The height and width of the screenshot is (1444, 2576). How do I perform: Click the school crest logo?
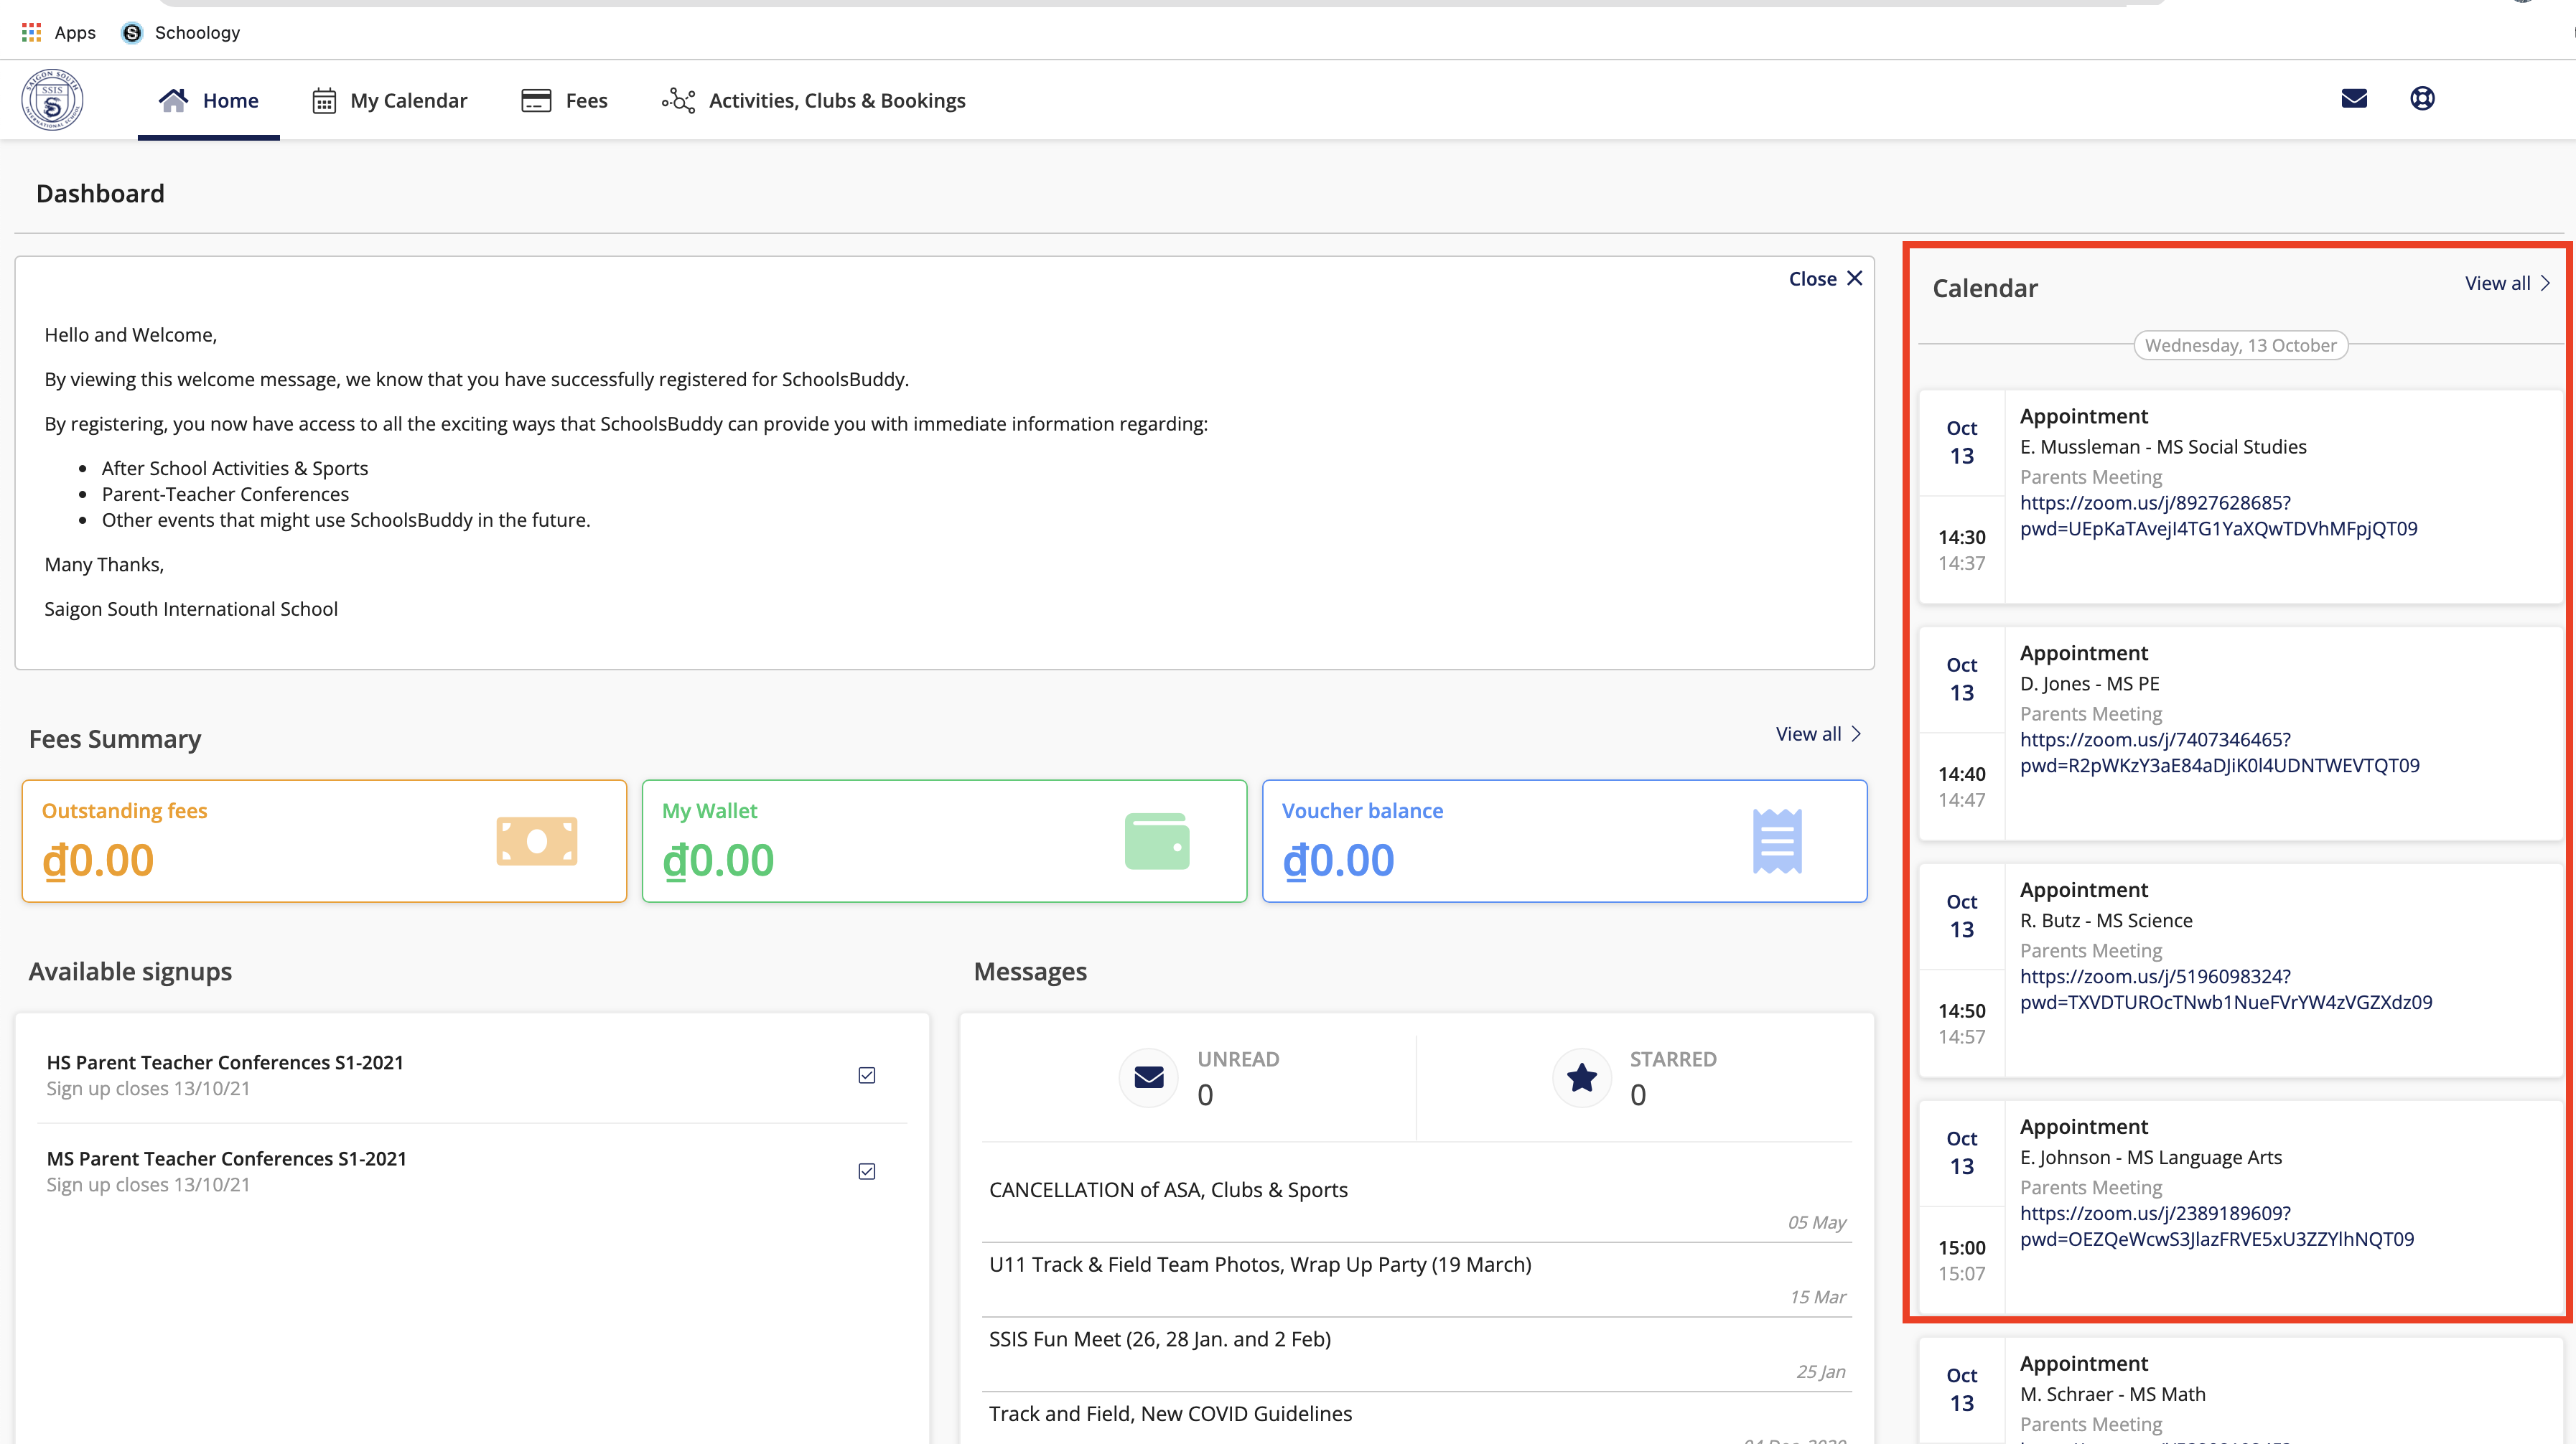pyautogui.click(x=52, y=100)
